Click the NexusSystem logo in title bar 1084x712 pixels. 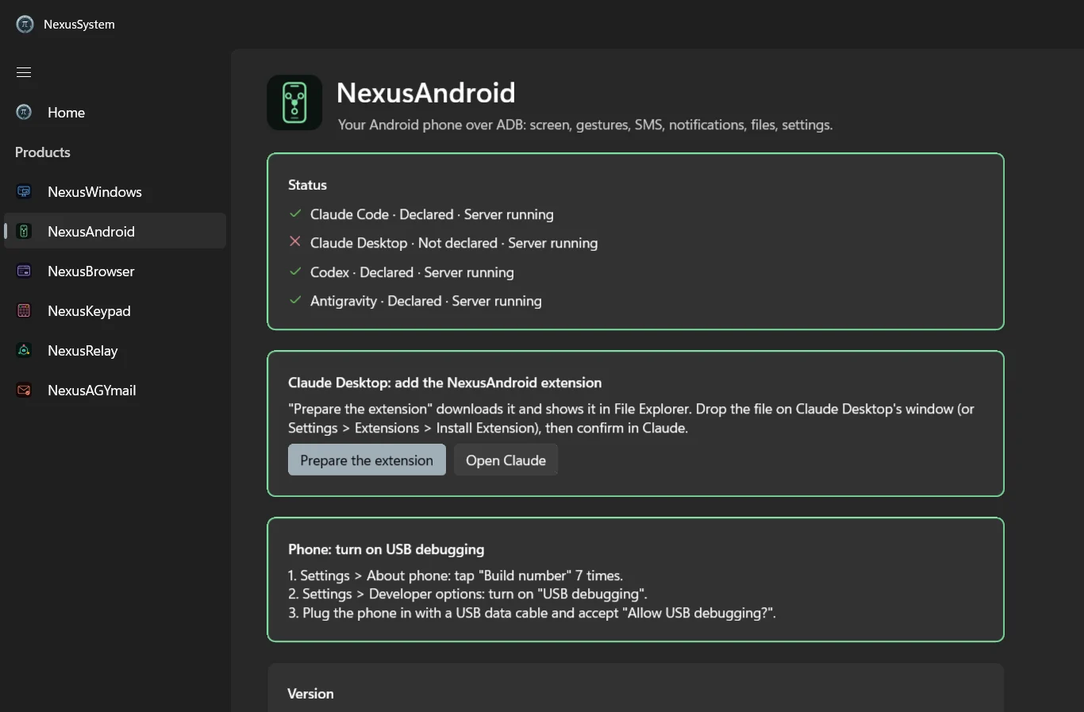coord(25,25)
